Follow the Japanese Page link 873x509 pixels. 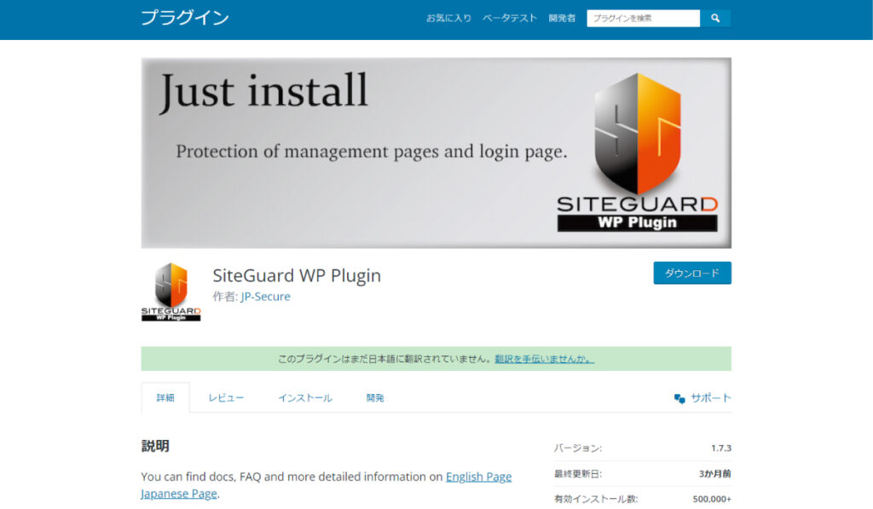tap(179, 494)
